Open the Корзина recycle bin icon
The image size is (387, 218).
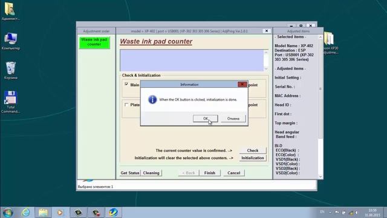(x=10, y=71)
